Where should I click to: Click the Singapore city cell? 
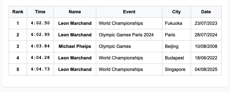(x=177, y=69)
